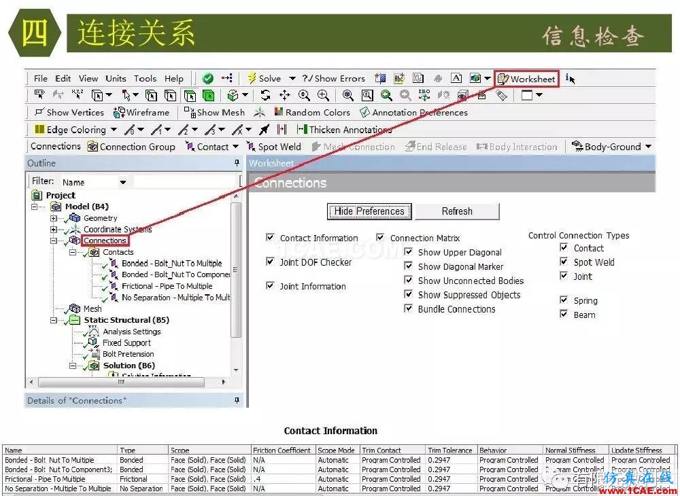Expand the Coordinate Systems tree node
This screenshot has height=496, width=680.
pos(53,229)
